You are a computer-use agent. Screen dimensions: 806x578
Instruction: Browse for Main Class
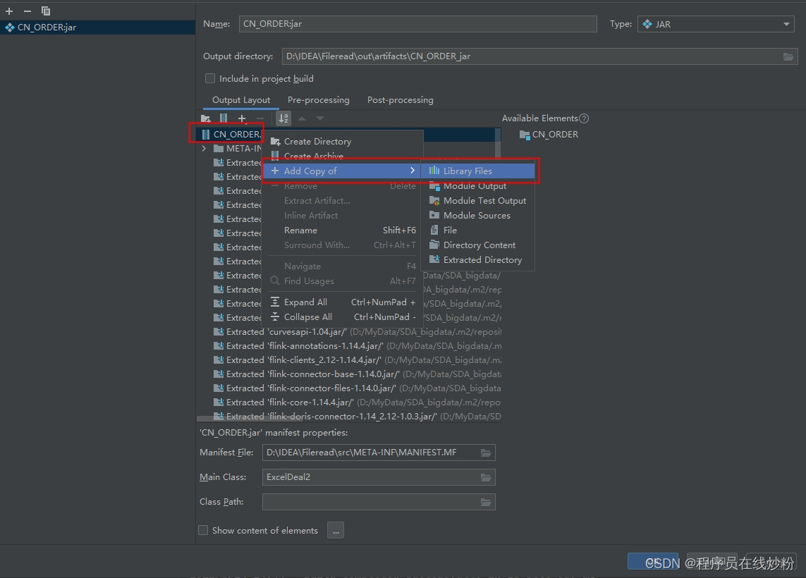click(486, 477)
